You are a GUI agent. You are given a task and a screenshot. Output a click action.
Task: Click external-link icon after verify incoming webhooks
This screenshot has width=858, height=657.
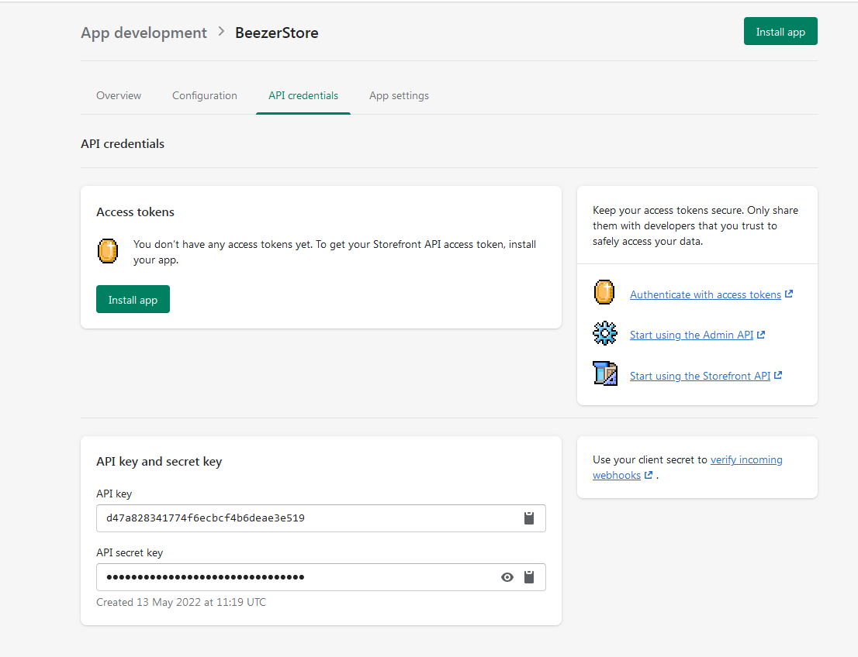(x=648, y=475)
